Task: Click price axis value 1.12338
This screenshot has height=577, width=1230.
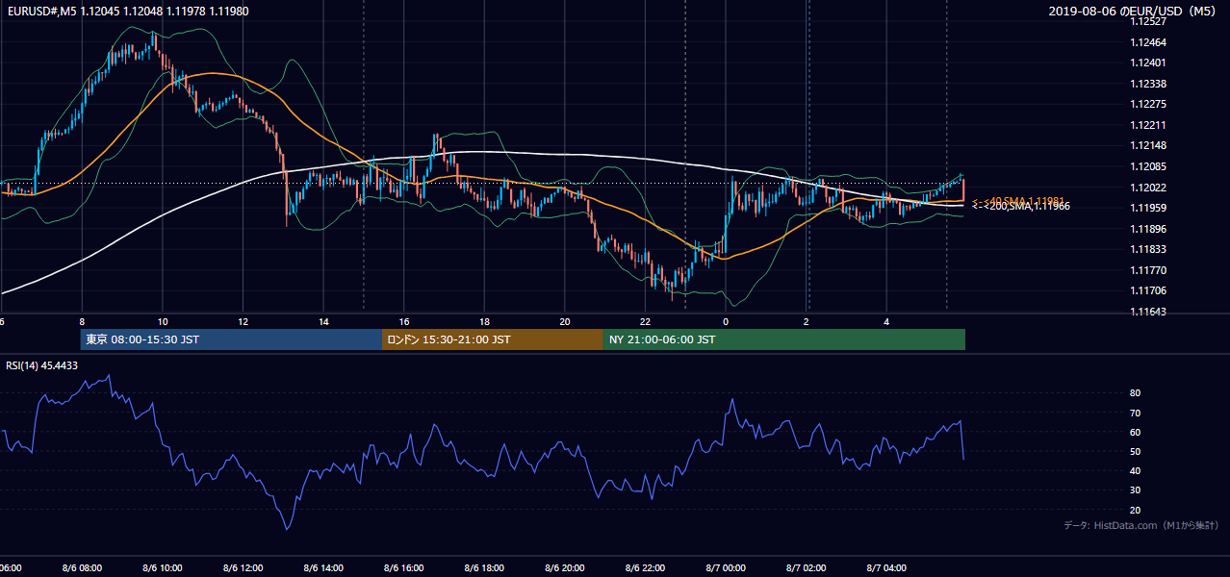Action: (x=1149, y=84)
